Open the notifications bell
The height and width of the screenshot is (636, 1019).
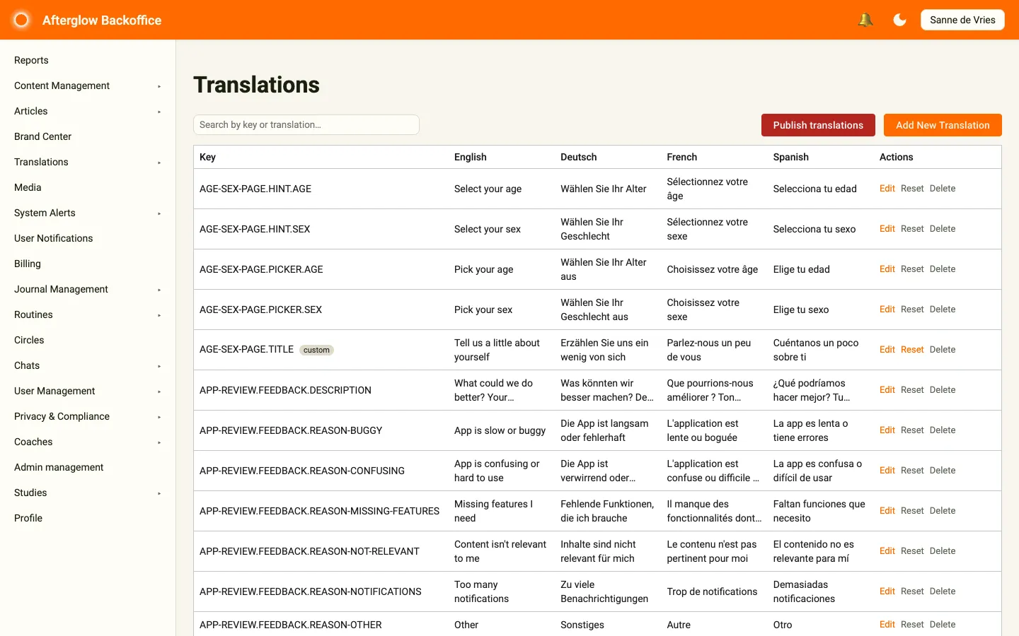[x=865, y=20]
